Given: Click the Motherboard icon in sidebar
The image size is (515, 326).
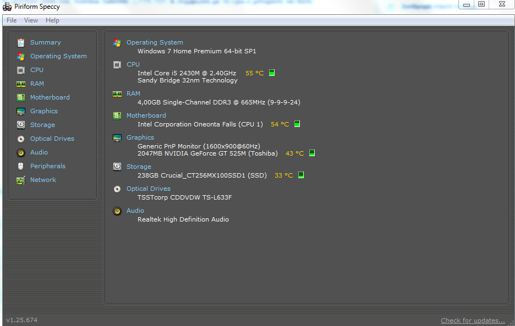Looking at the screenshot, I should [x=21, y=97].
